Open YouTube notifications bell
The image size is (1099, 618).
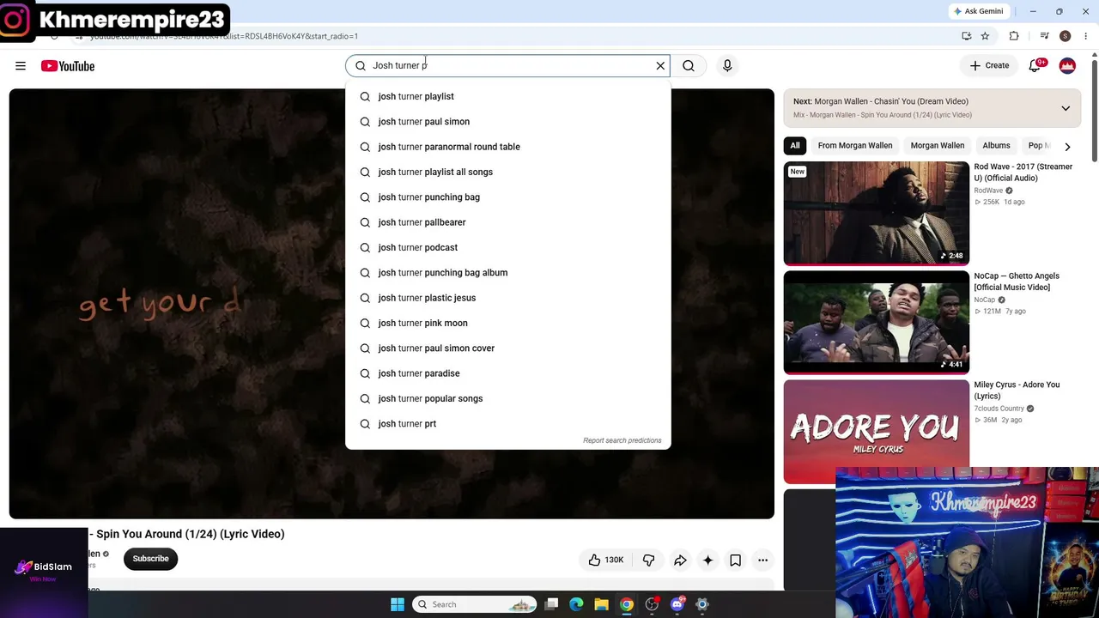pyautogui.click(x=1035, y=65)
